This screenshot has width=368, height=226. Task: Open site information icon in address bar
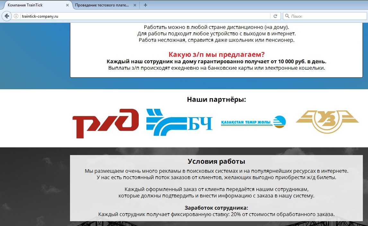[16, 16]
